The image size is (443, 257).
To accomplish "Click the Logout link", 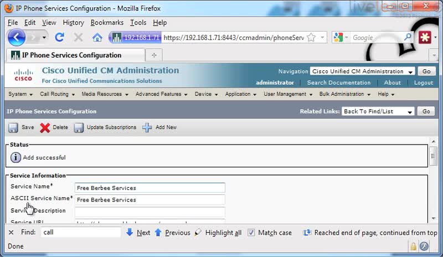I will pos(424,83).
